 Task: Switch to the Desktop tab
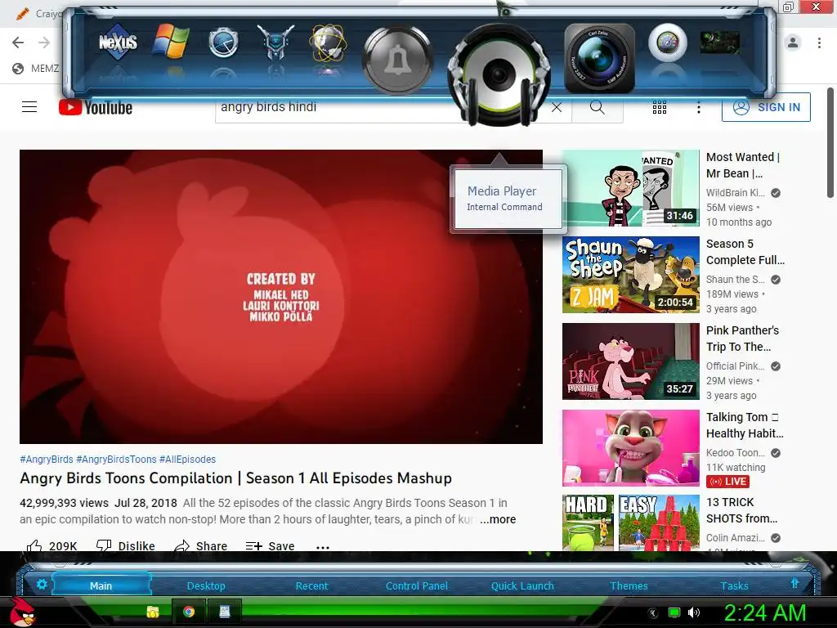[x=206, y=585]
